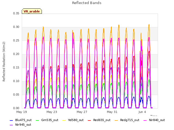
Task: Click the 0.05 y-axis tick label
Action: click(x=16, y=95)
